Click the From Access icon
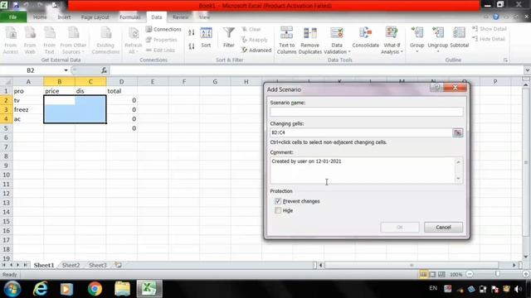This screenshot has height=298, width=531. (11, 41)
